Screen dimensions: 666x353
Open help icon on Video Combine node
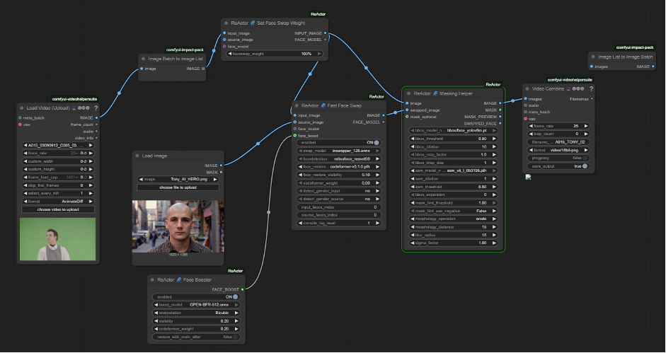coord(591,89)
